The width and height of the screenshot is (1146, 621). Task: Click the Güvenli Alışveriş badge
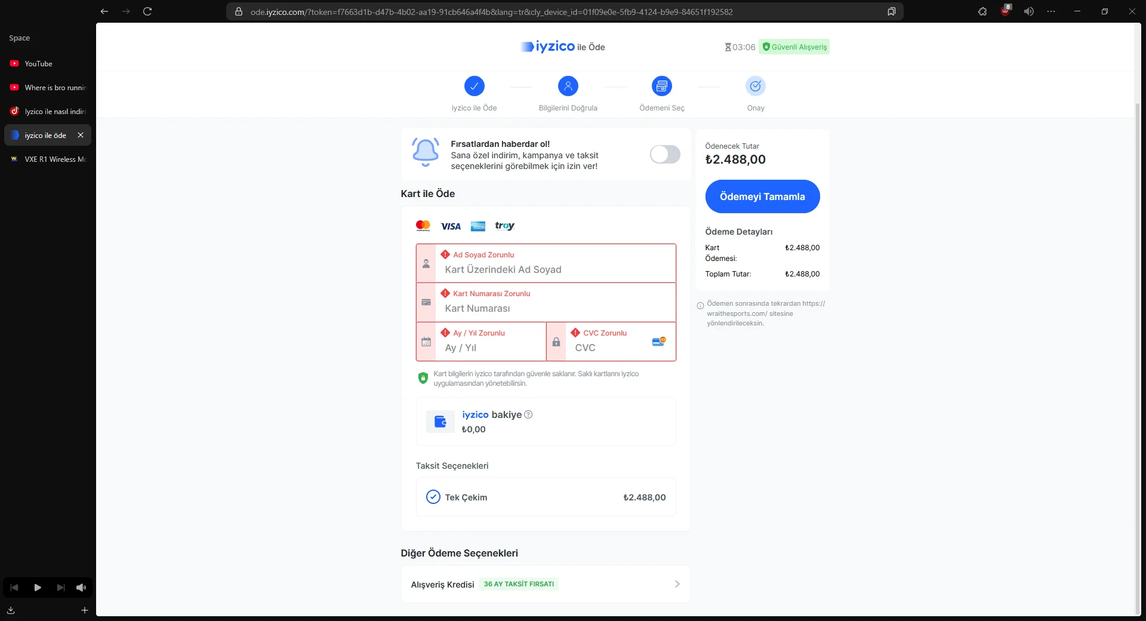[794, 47]
